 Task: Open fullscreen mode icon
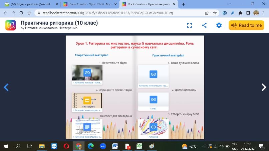(189, 25)
